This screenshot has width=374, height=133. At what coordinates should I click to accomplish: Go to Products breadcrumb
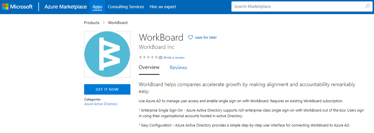(92, 23)
